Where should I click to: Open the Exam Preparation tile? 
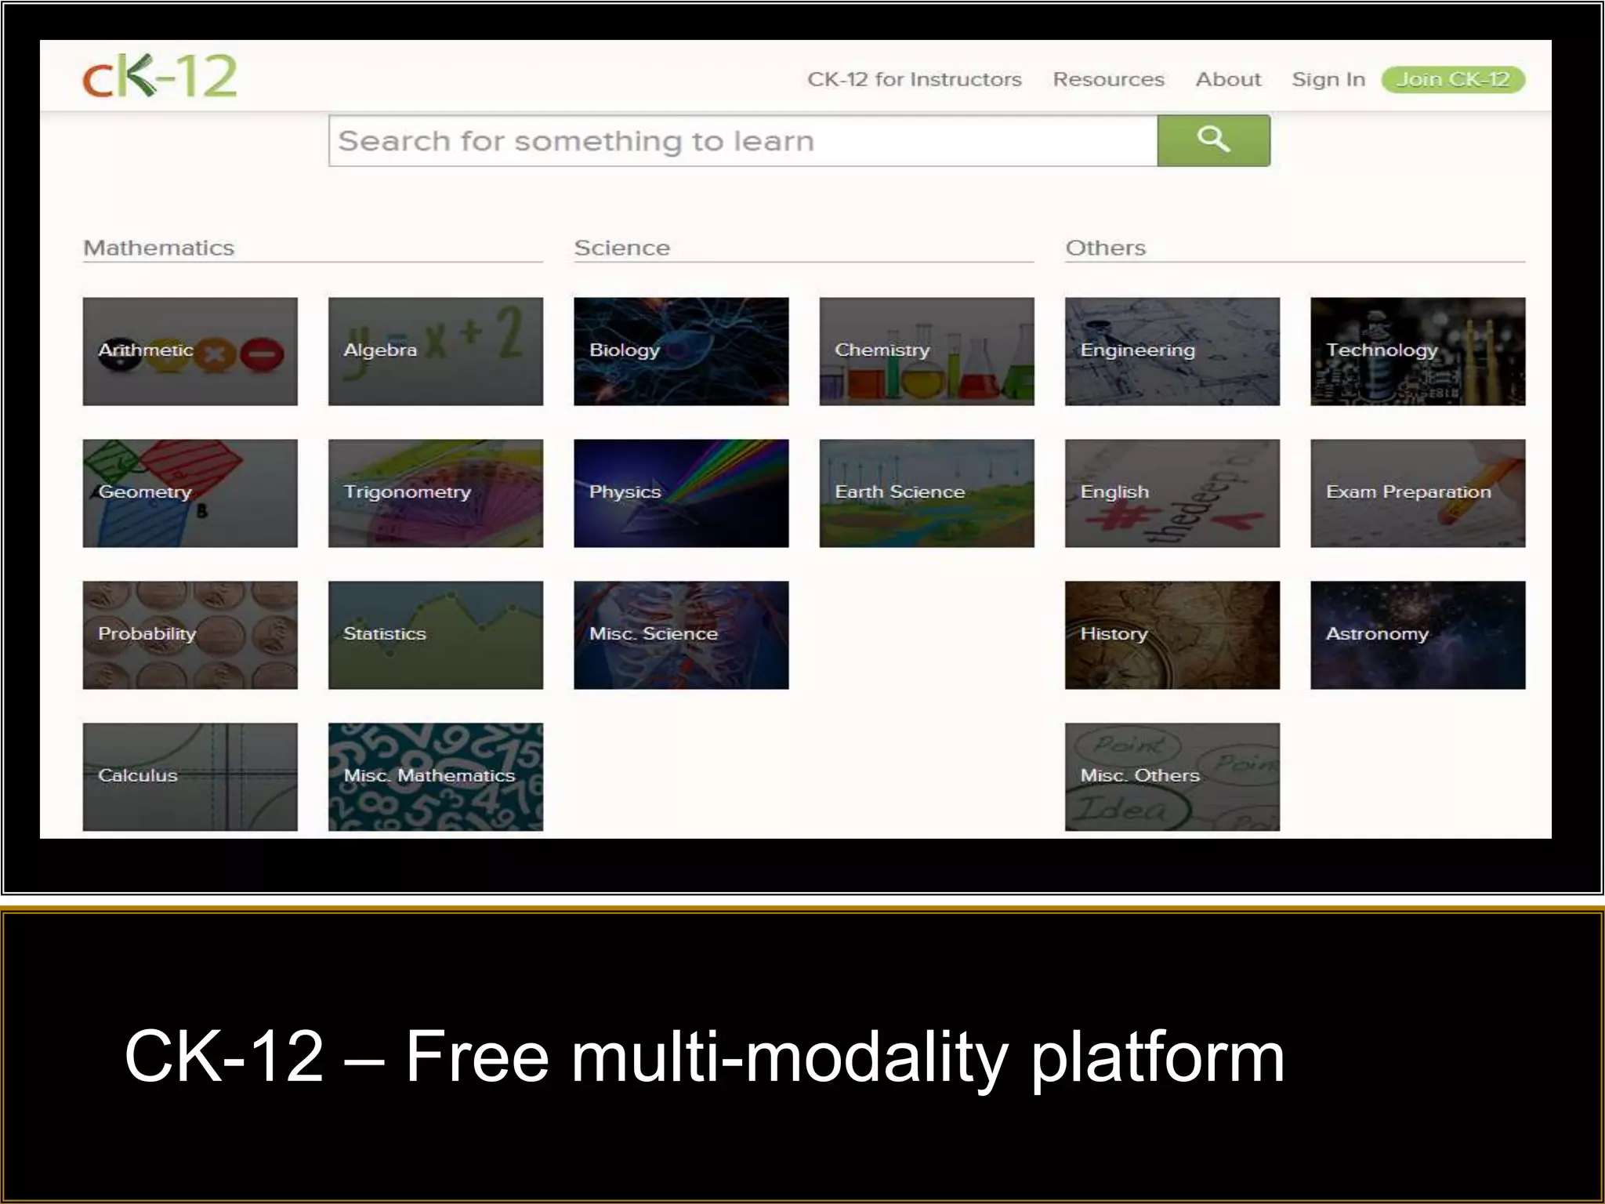point(1418,493)
